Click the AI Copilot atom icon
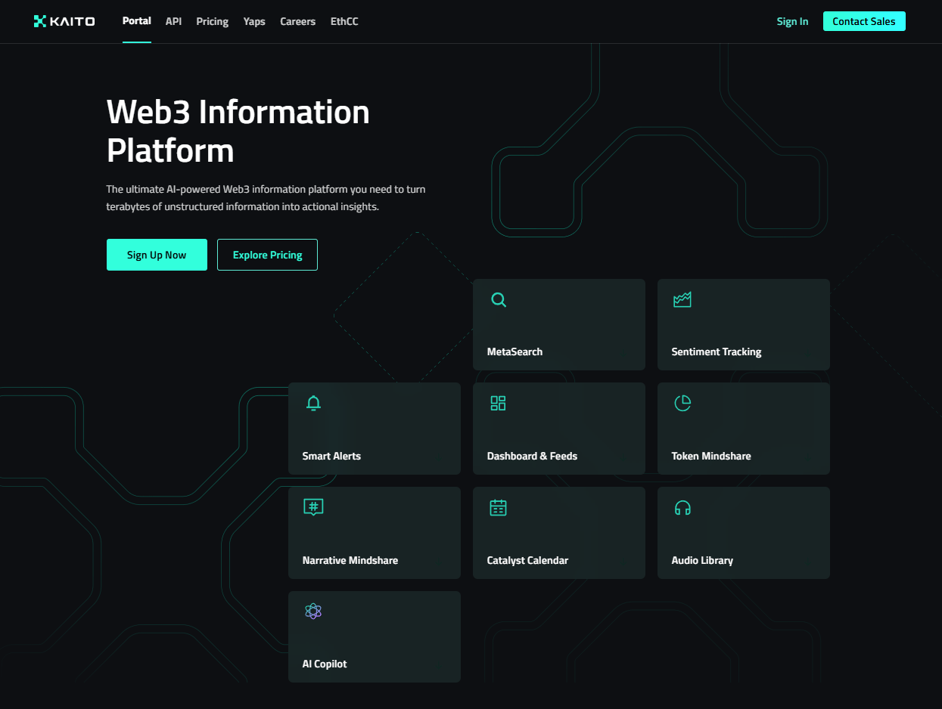942x709 pixels. [x=313, y=611]
